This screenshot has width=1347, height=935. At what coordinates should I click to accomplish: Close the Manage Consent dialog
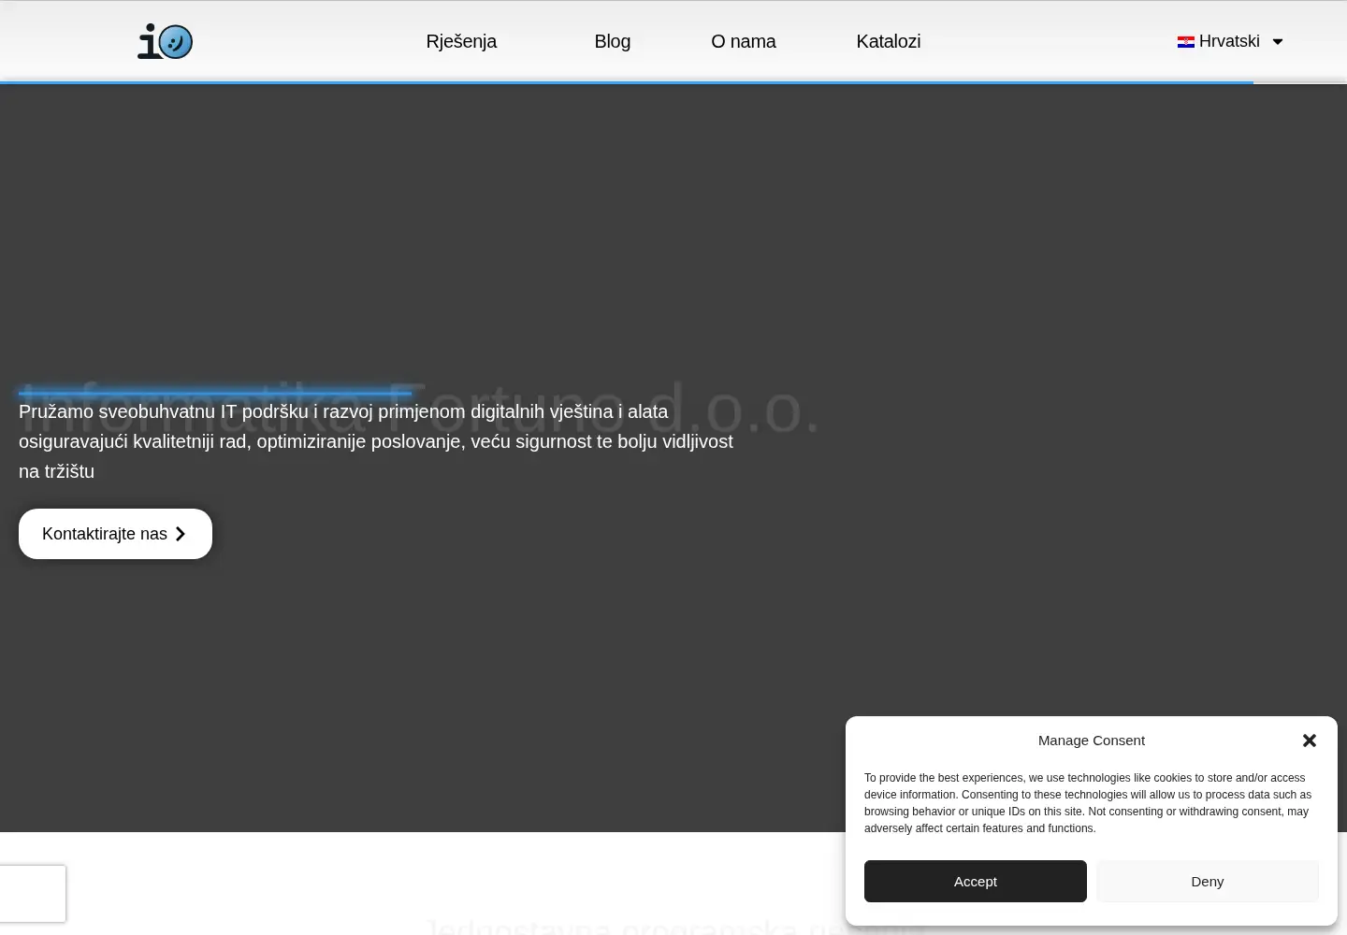tap(1310, 741)
